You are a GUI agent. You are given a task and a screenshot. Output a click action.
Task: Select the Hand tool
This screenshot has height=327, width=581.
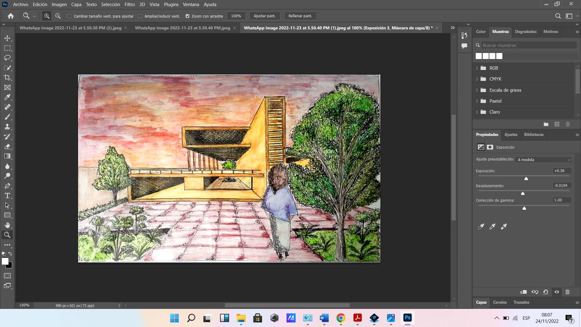(x=7, y=225)
